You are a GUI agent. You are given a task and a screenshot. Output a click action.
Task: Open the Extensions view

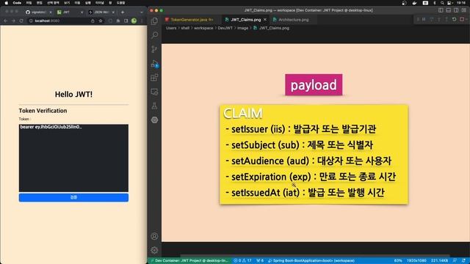coord(154,78)
